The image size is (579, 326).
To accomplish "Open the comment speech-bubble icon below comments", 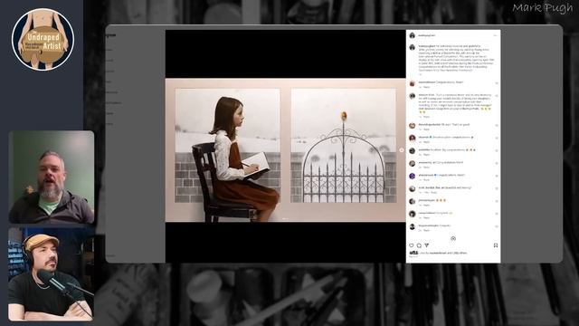I will point(419,245).
